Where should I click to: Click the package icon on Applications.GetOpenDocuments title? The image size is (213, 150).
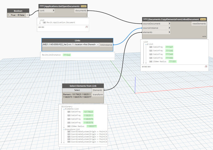(41, 6)
